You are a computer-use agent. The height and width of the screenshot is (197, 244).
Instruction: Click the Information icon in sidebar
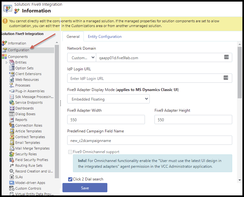point(4,43)
